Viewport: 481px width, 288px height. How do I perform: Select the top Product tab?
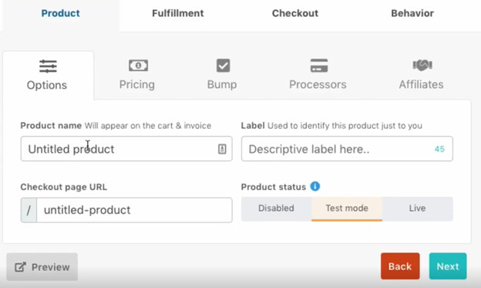point(60,13)
